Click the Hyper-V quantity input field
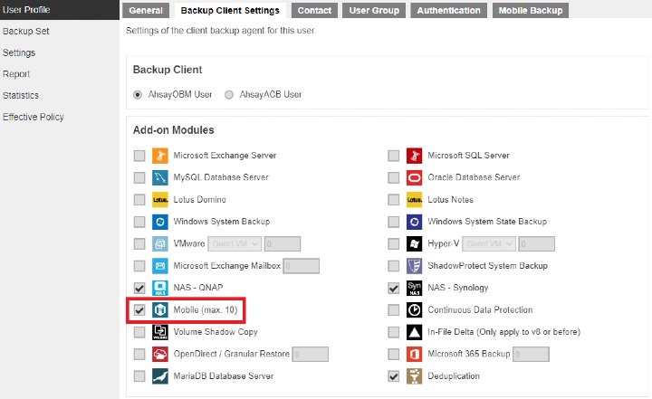The width and height of the screenshot is (652, 399). click(536, 243)
